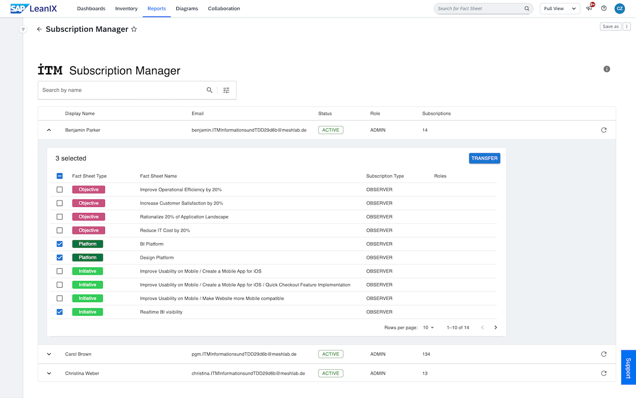The height and width of the screenshot is (398, 636).
Task: Refresh Christina Weber's subscriptions
Action: pos(604,373)
